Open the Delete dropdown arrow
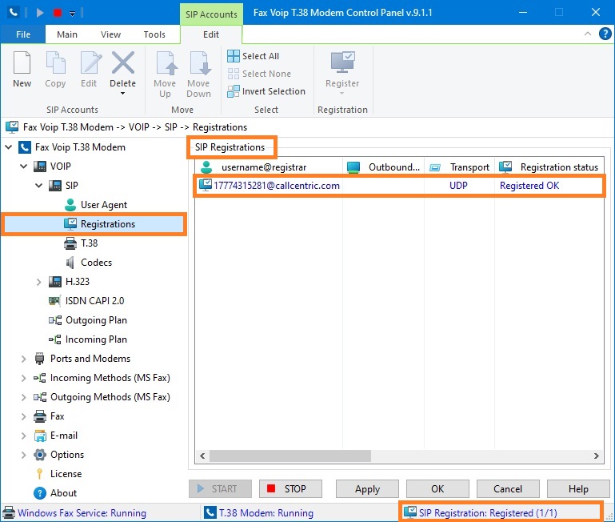Screen dimensions: 615x522 pos(123,94)
